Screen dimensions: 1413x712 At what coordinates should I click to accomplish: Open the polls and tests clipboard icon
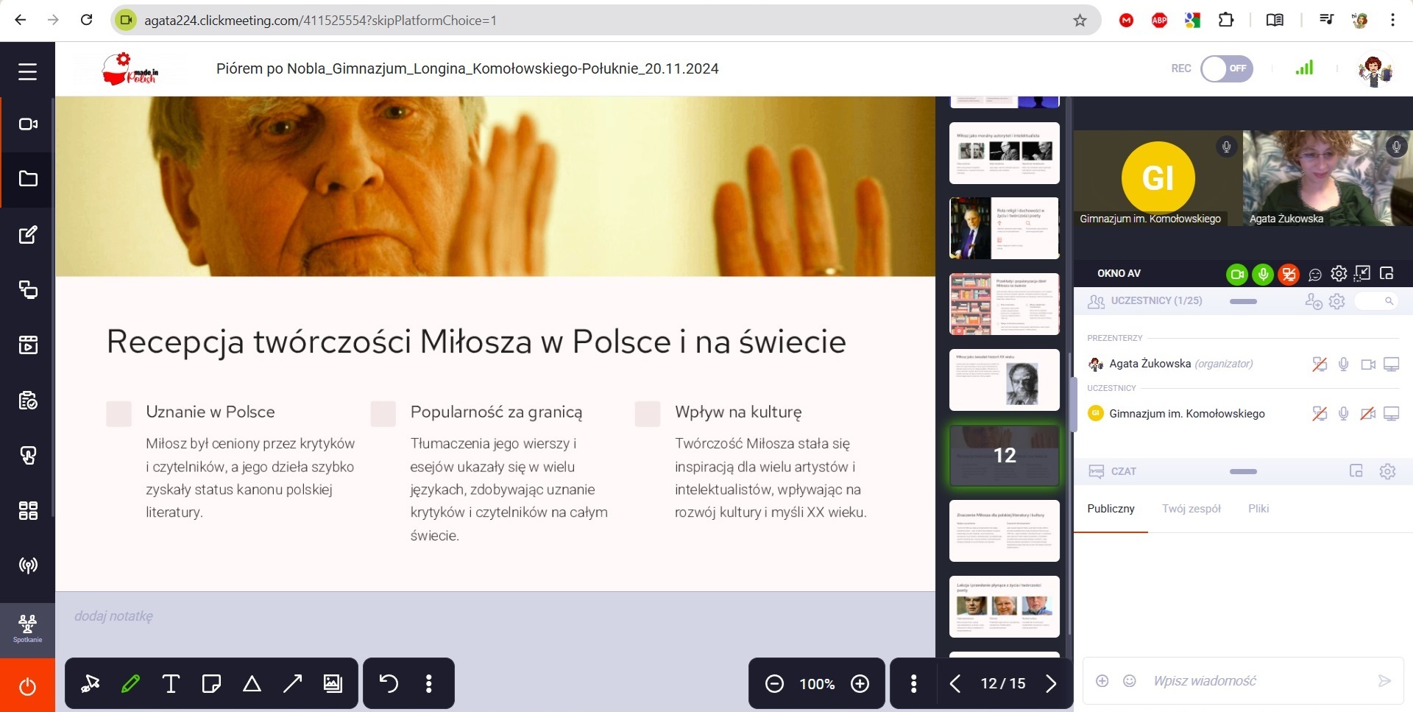click(x=28, y=401)
